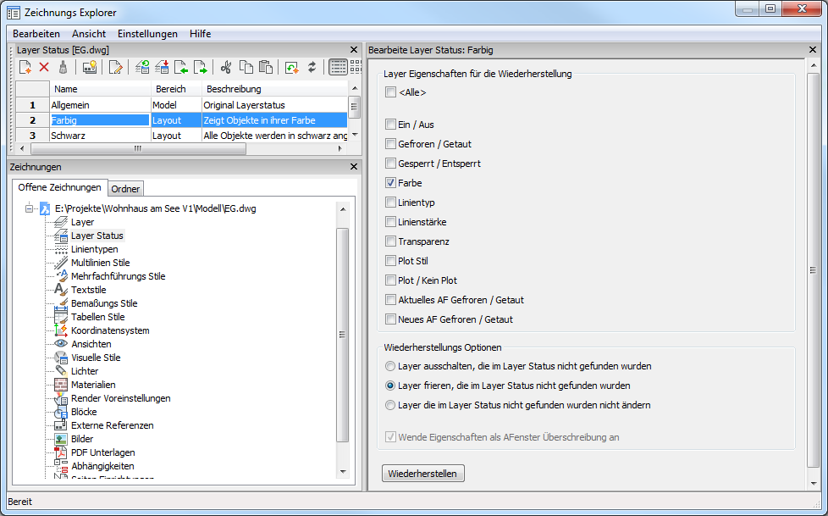This screenshot has height=516, width=828.
Task: Check the <Alle> properties checkbox
Action: (390, 92)
